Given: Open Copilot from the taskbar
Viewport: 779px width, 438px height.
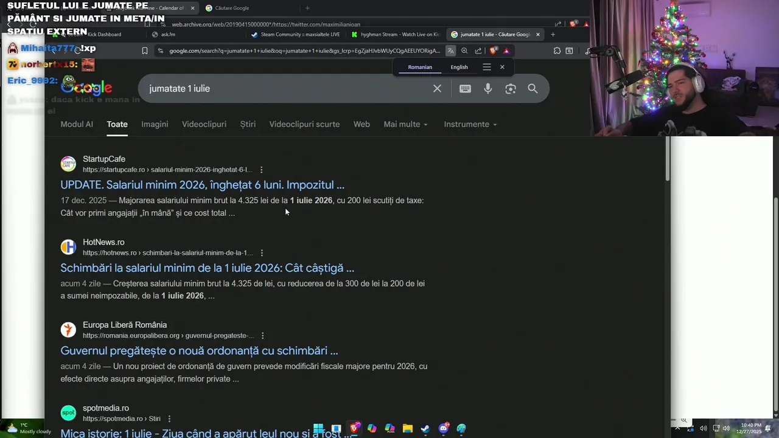Looking at the screenshot, I should coord(372,428).
